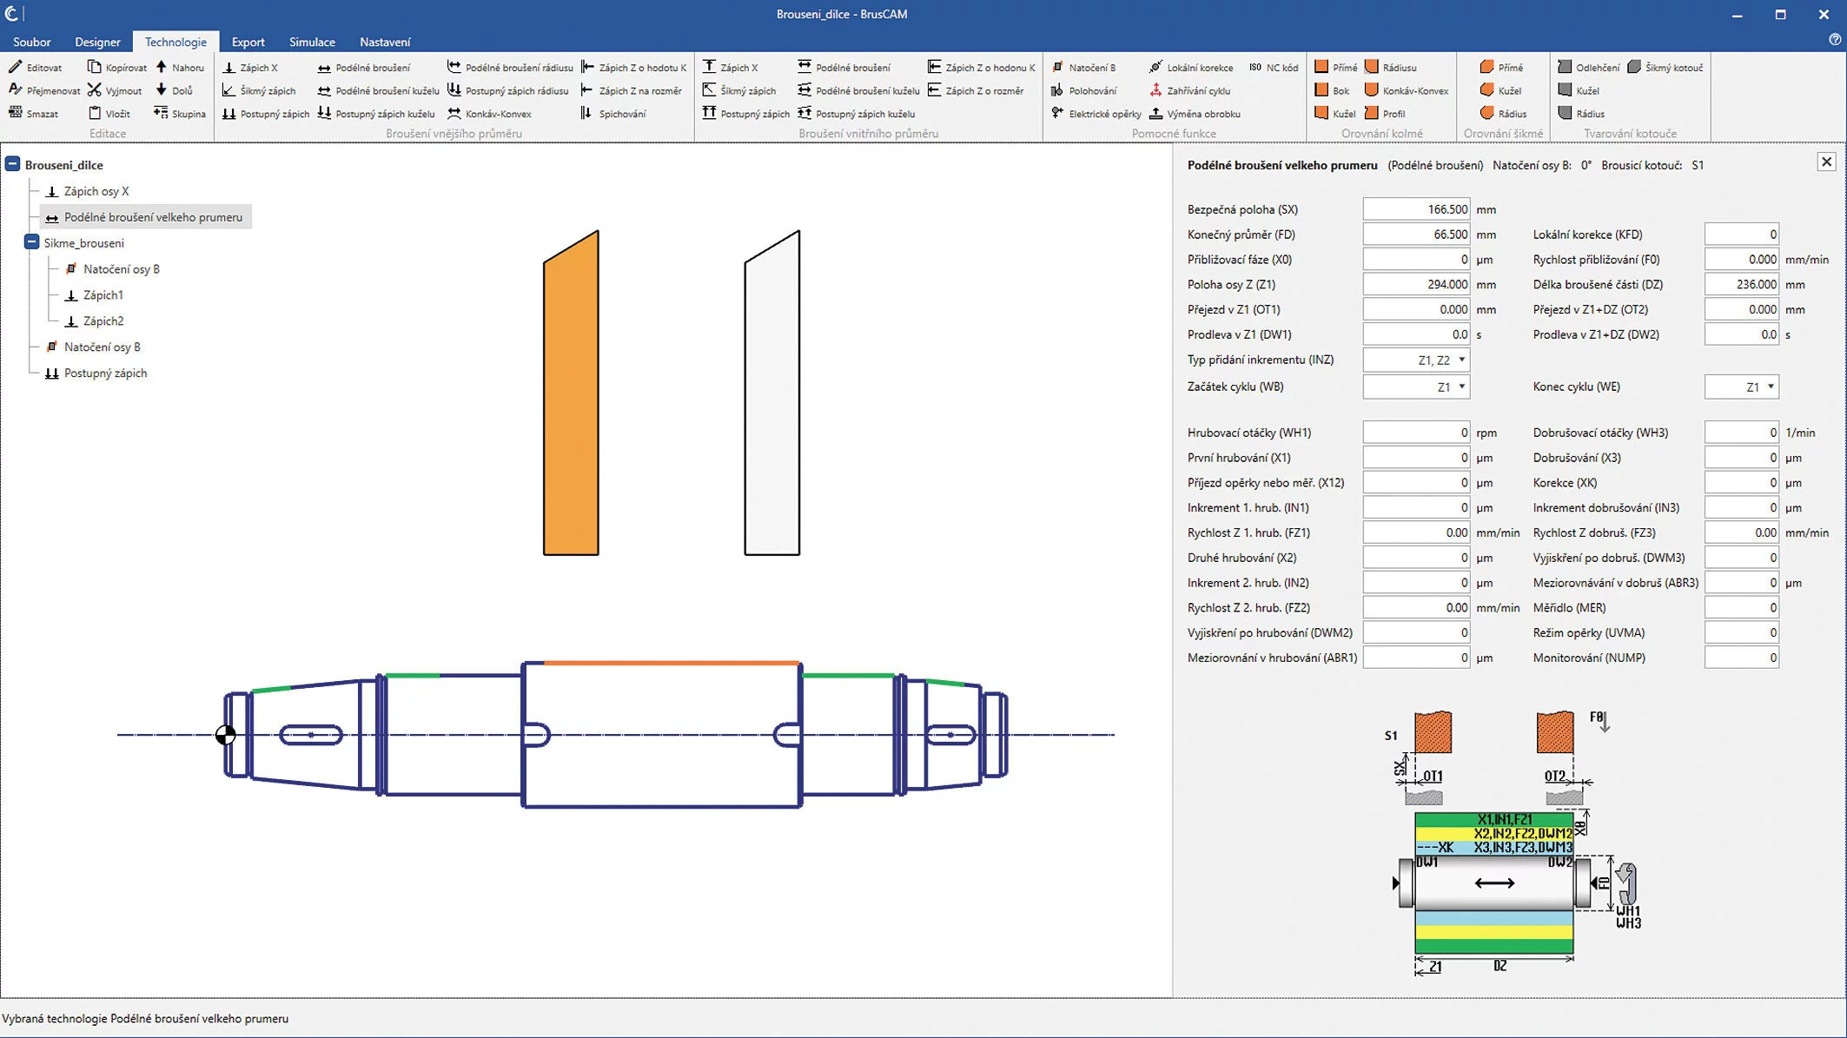This screenshot has width=1847, height=1038.
Task: Insert Výměna obrobku function
Action: (x=1195, y=114)
